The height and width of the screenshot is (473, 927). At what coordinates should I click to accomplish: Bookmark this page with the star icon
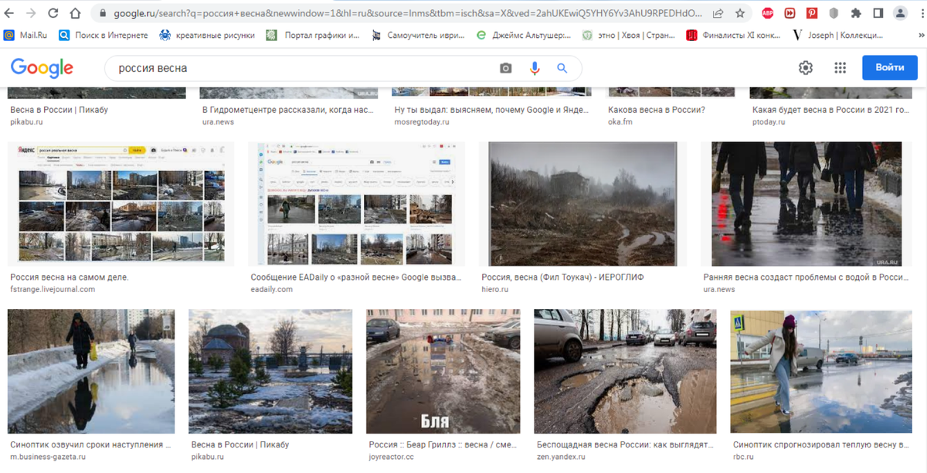coord(740,13)
